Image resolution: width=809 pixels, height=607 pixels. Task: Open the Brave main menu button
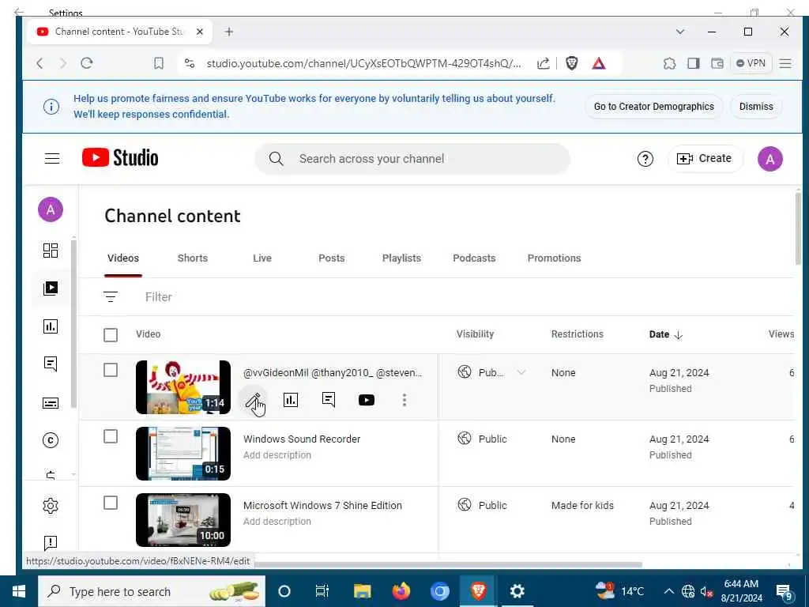click(x=785, y=63)
